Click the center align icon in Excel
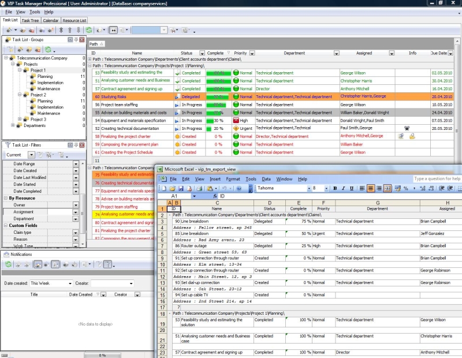 tap(370, 188)
